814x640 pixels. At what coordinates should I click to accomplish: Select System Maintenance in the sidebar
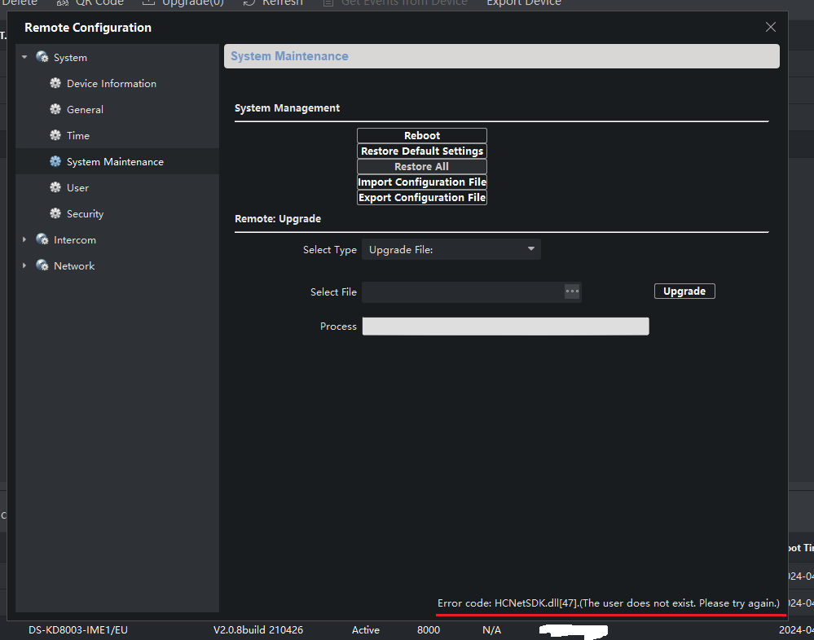[x=115, y=162]
